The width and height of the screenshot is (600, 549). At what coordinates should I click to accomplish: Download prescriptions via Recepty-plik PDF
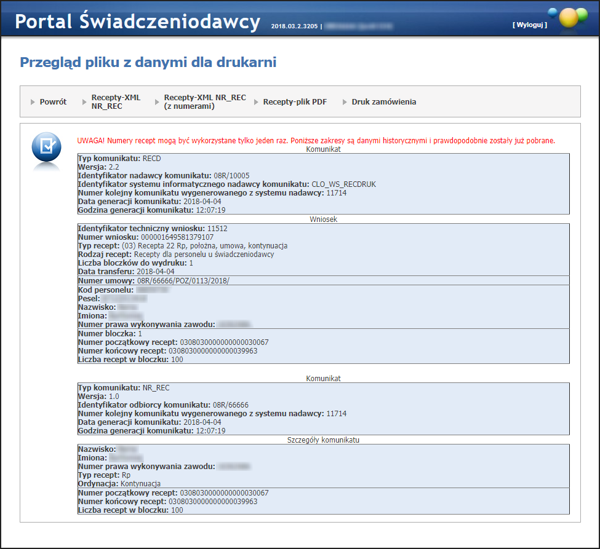pos(295,102)
